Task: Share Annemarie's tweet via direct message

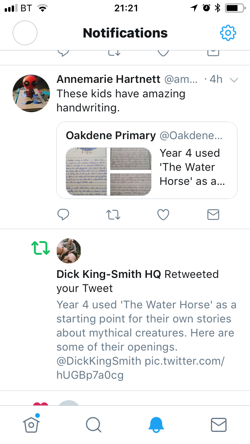Action: [x=213, y=214]
